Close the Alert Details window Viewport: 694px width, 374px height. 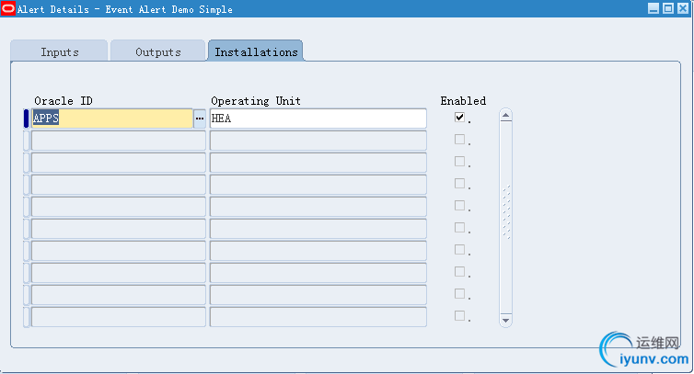point(682,9)
